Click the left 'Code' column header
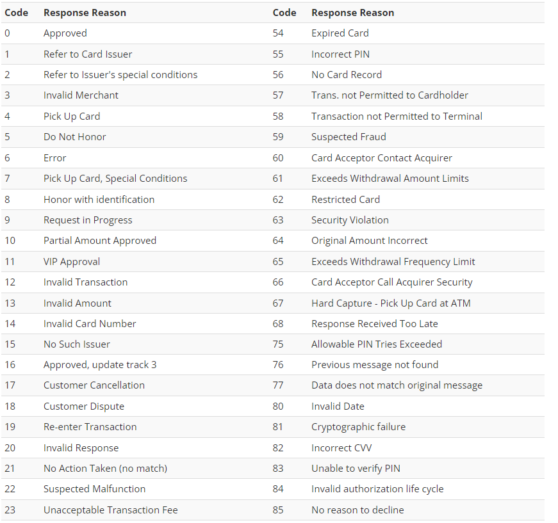558x523 pixels. tap(16, 13)
